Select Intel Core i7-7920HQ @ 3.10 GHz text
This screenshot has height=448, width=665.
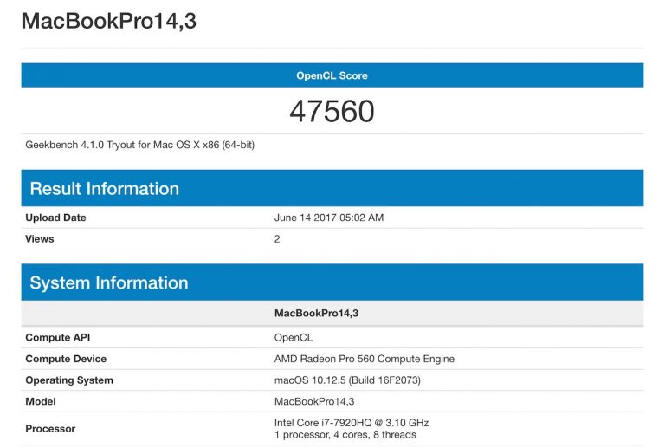(352, 423)
